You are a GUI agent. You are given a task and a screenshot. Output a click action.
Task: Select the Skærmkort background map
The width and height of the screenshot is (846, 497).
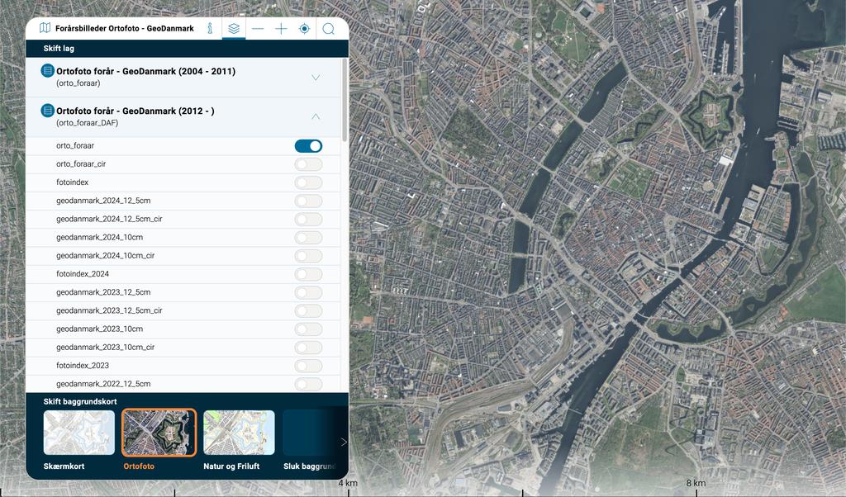pyautogui.click(x=79, y=433)
